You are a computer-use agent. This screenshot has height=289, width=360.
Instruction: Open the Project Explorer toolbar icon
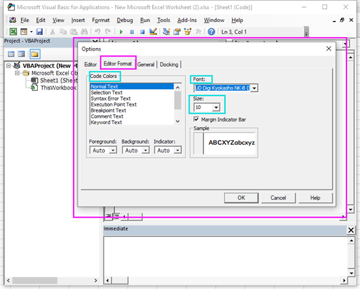(166, 31)
